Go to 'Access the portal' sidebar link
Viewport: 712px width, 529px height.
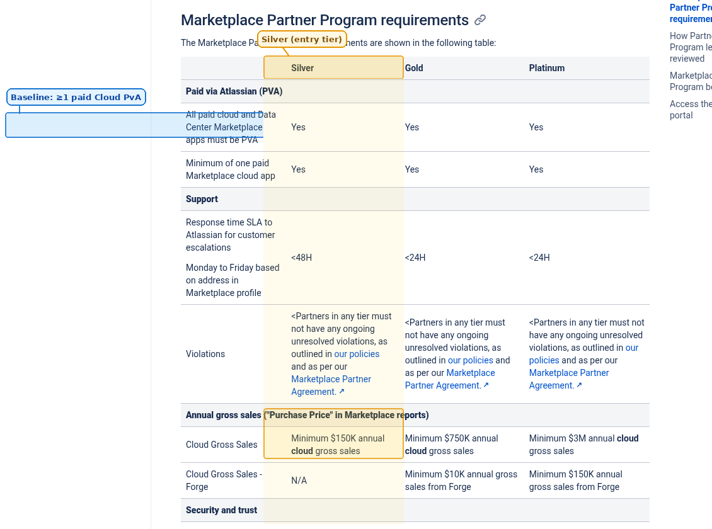[691, 110]
